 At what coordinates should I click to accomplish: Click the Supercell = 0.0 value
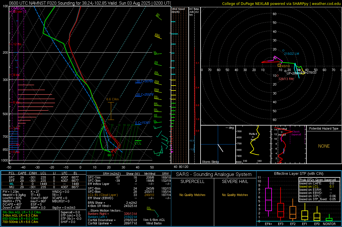[70, 212]
